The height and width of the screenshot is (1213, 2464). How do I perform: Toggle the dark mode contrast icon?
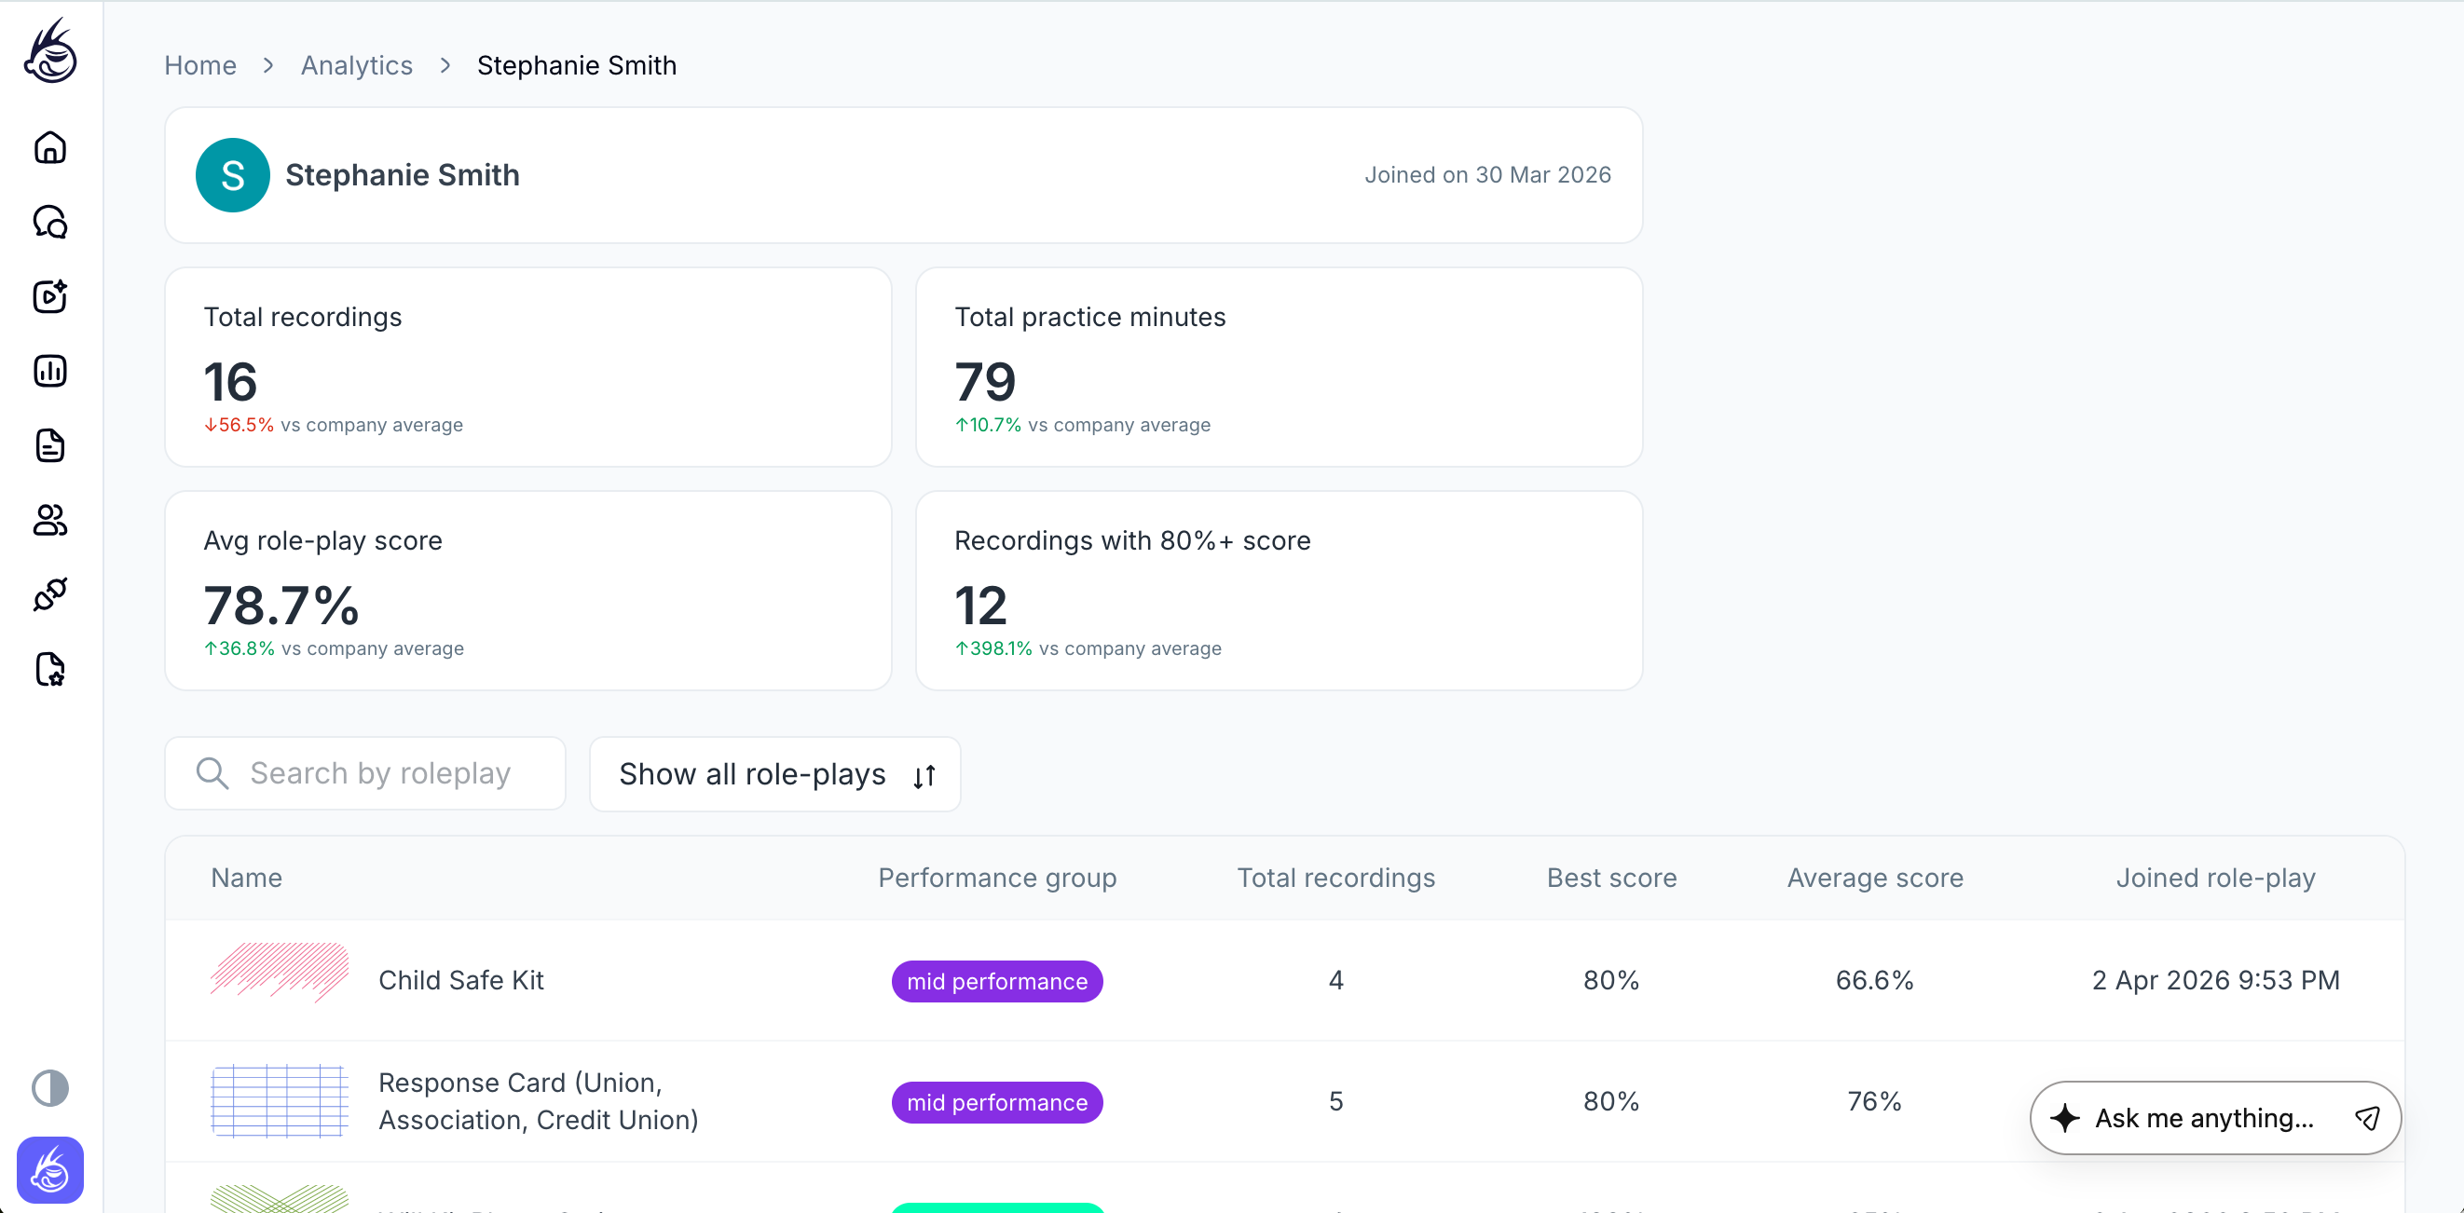tap(49, 1088)
